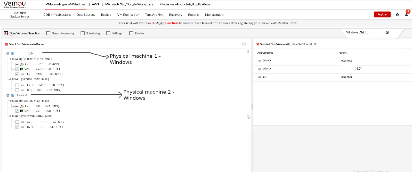Collapse Disk-1 989.59 MB / 200 GB node
This screenshot has height=172, width=412.
click(11, 116)
